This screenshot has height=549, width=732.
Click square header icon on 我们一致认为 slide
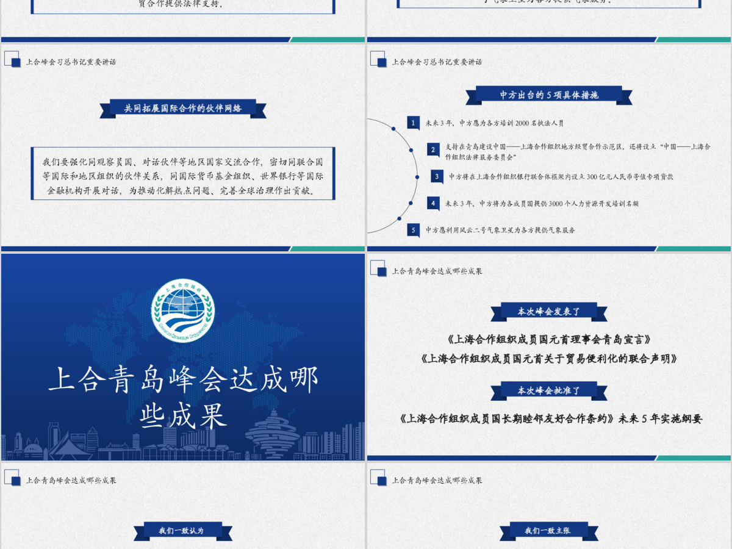pos(13,478)
